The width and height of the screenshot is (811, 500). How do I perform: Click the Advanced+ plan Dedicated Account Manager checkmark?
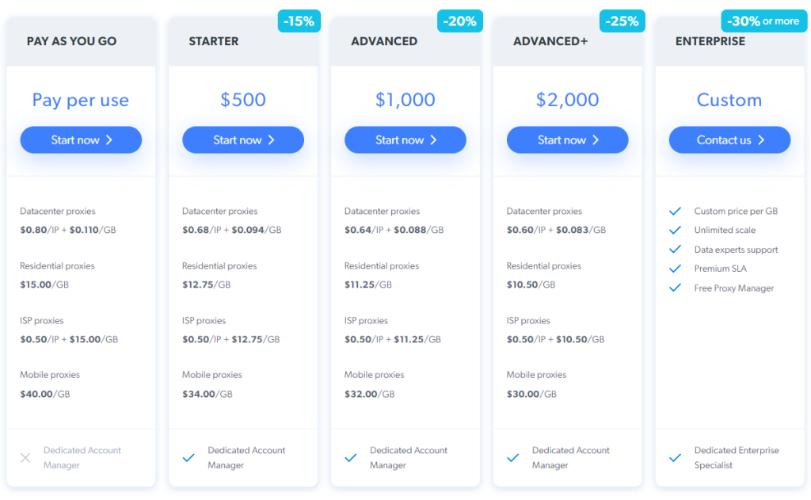513,458
